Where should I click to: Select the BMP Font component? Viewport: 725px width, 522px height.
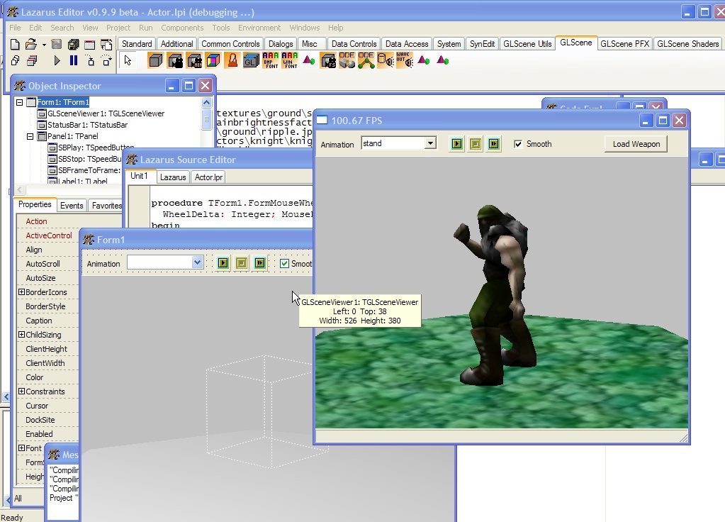coord(271,60)
